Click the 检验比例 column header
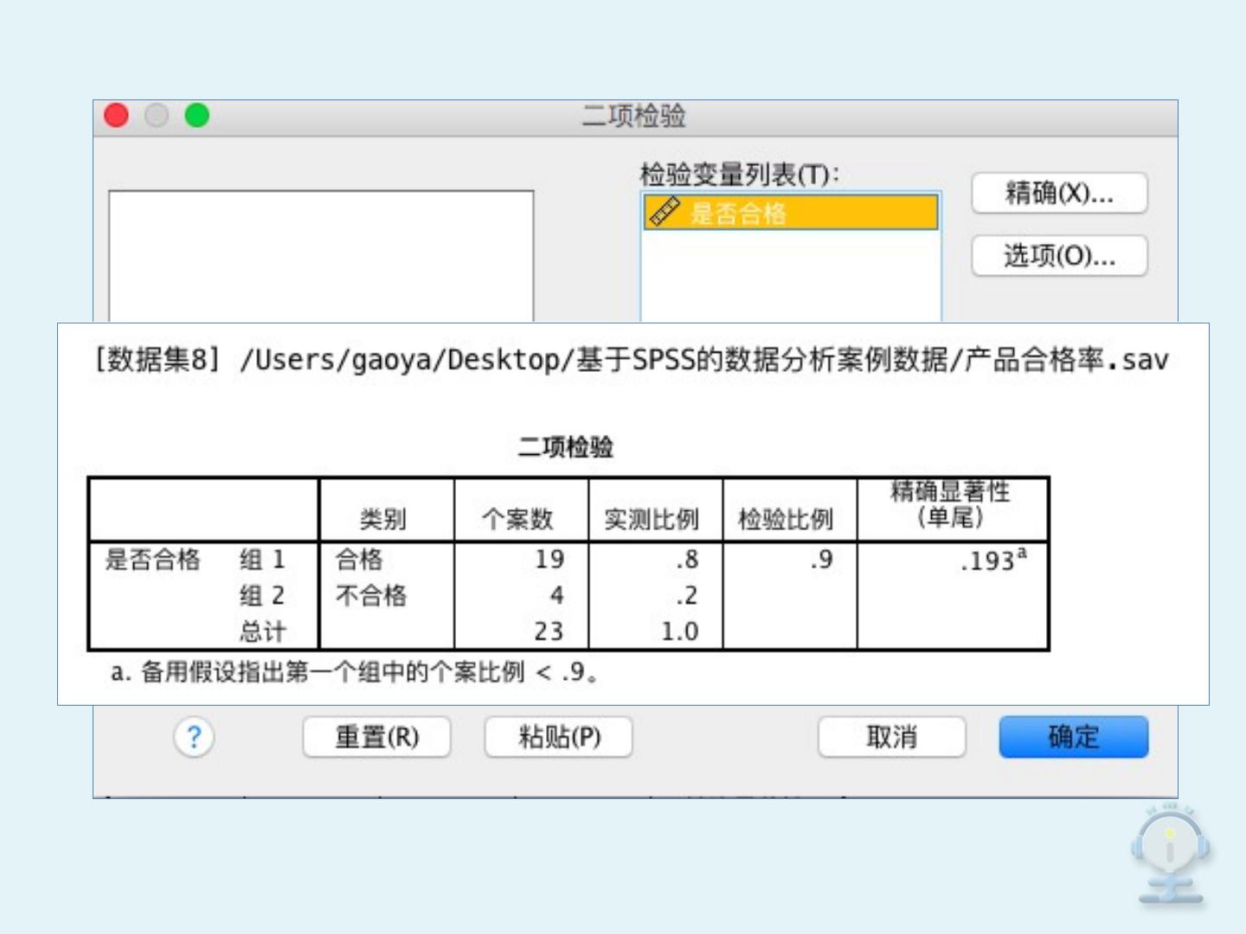The width and height of the screenshot is (1246, 934). [x=786, y=519]
